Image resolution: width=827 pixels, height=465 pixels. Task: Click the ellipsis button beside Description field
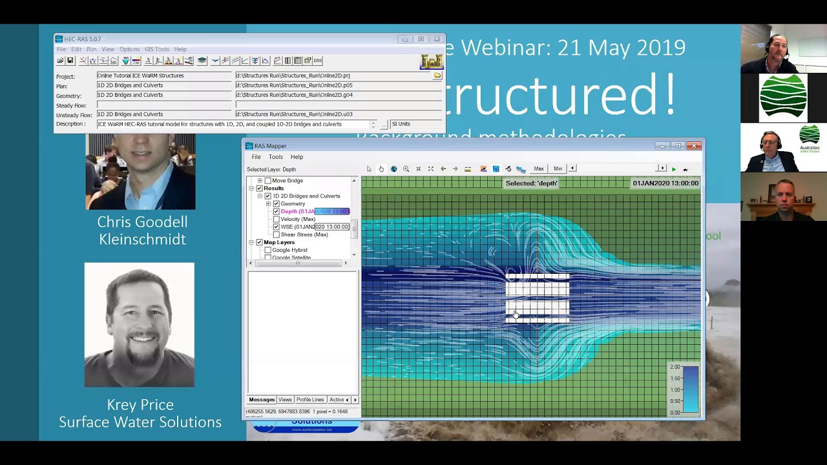coord(384,124)
